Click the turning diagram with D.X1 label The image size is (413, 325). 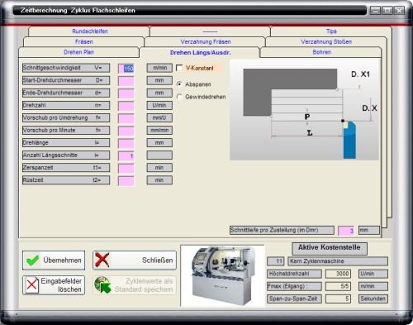[x=304, y=110]
